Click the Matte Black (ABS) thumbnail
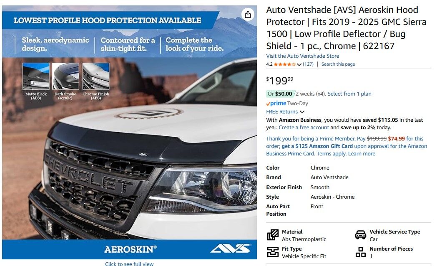 pos(36,76)
